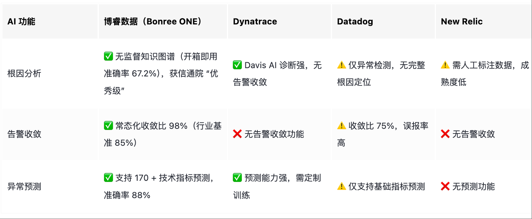Click the 异常预测 row label
Image resolution: width=532 pixels, height=219 pixels.
[x=25, y=187]
